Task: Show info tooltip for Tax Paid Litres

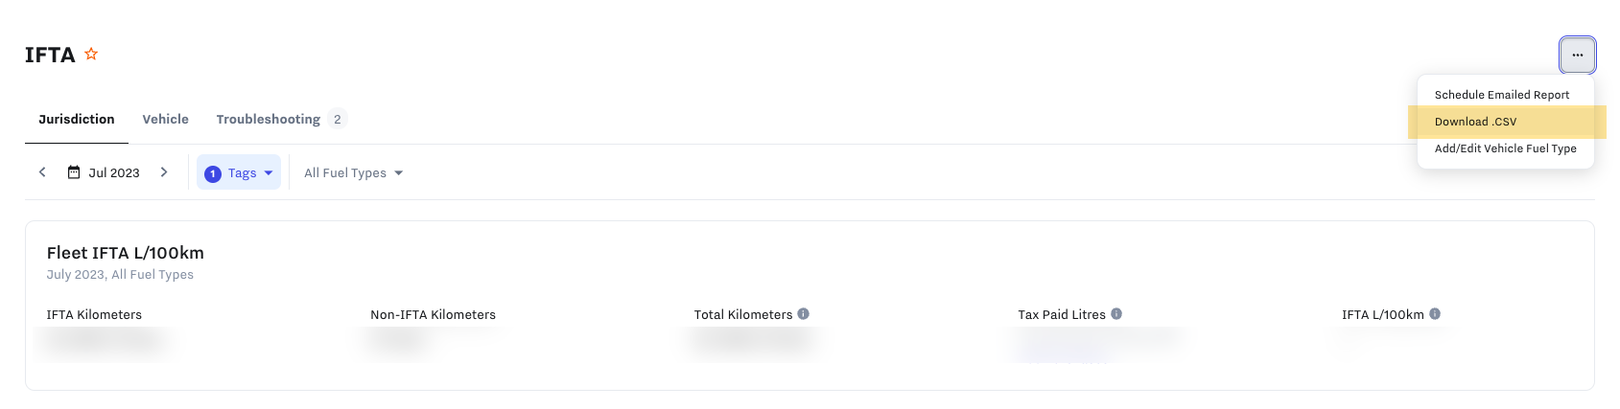Action: point(1116,313)
